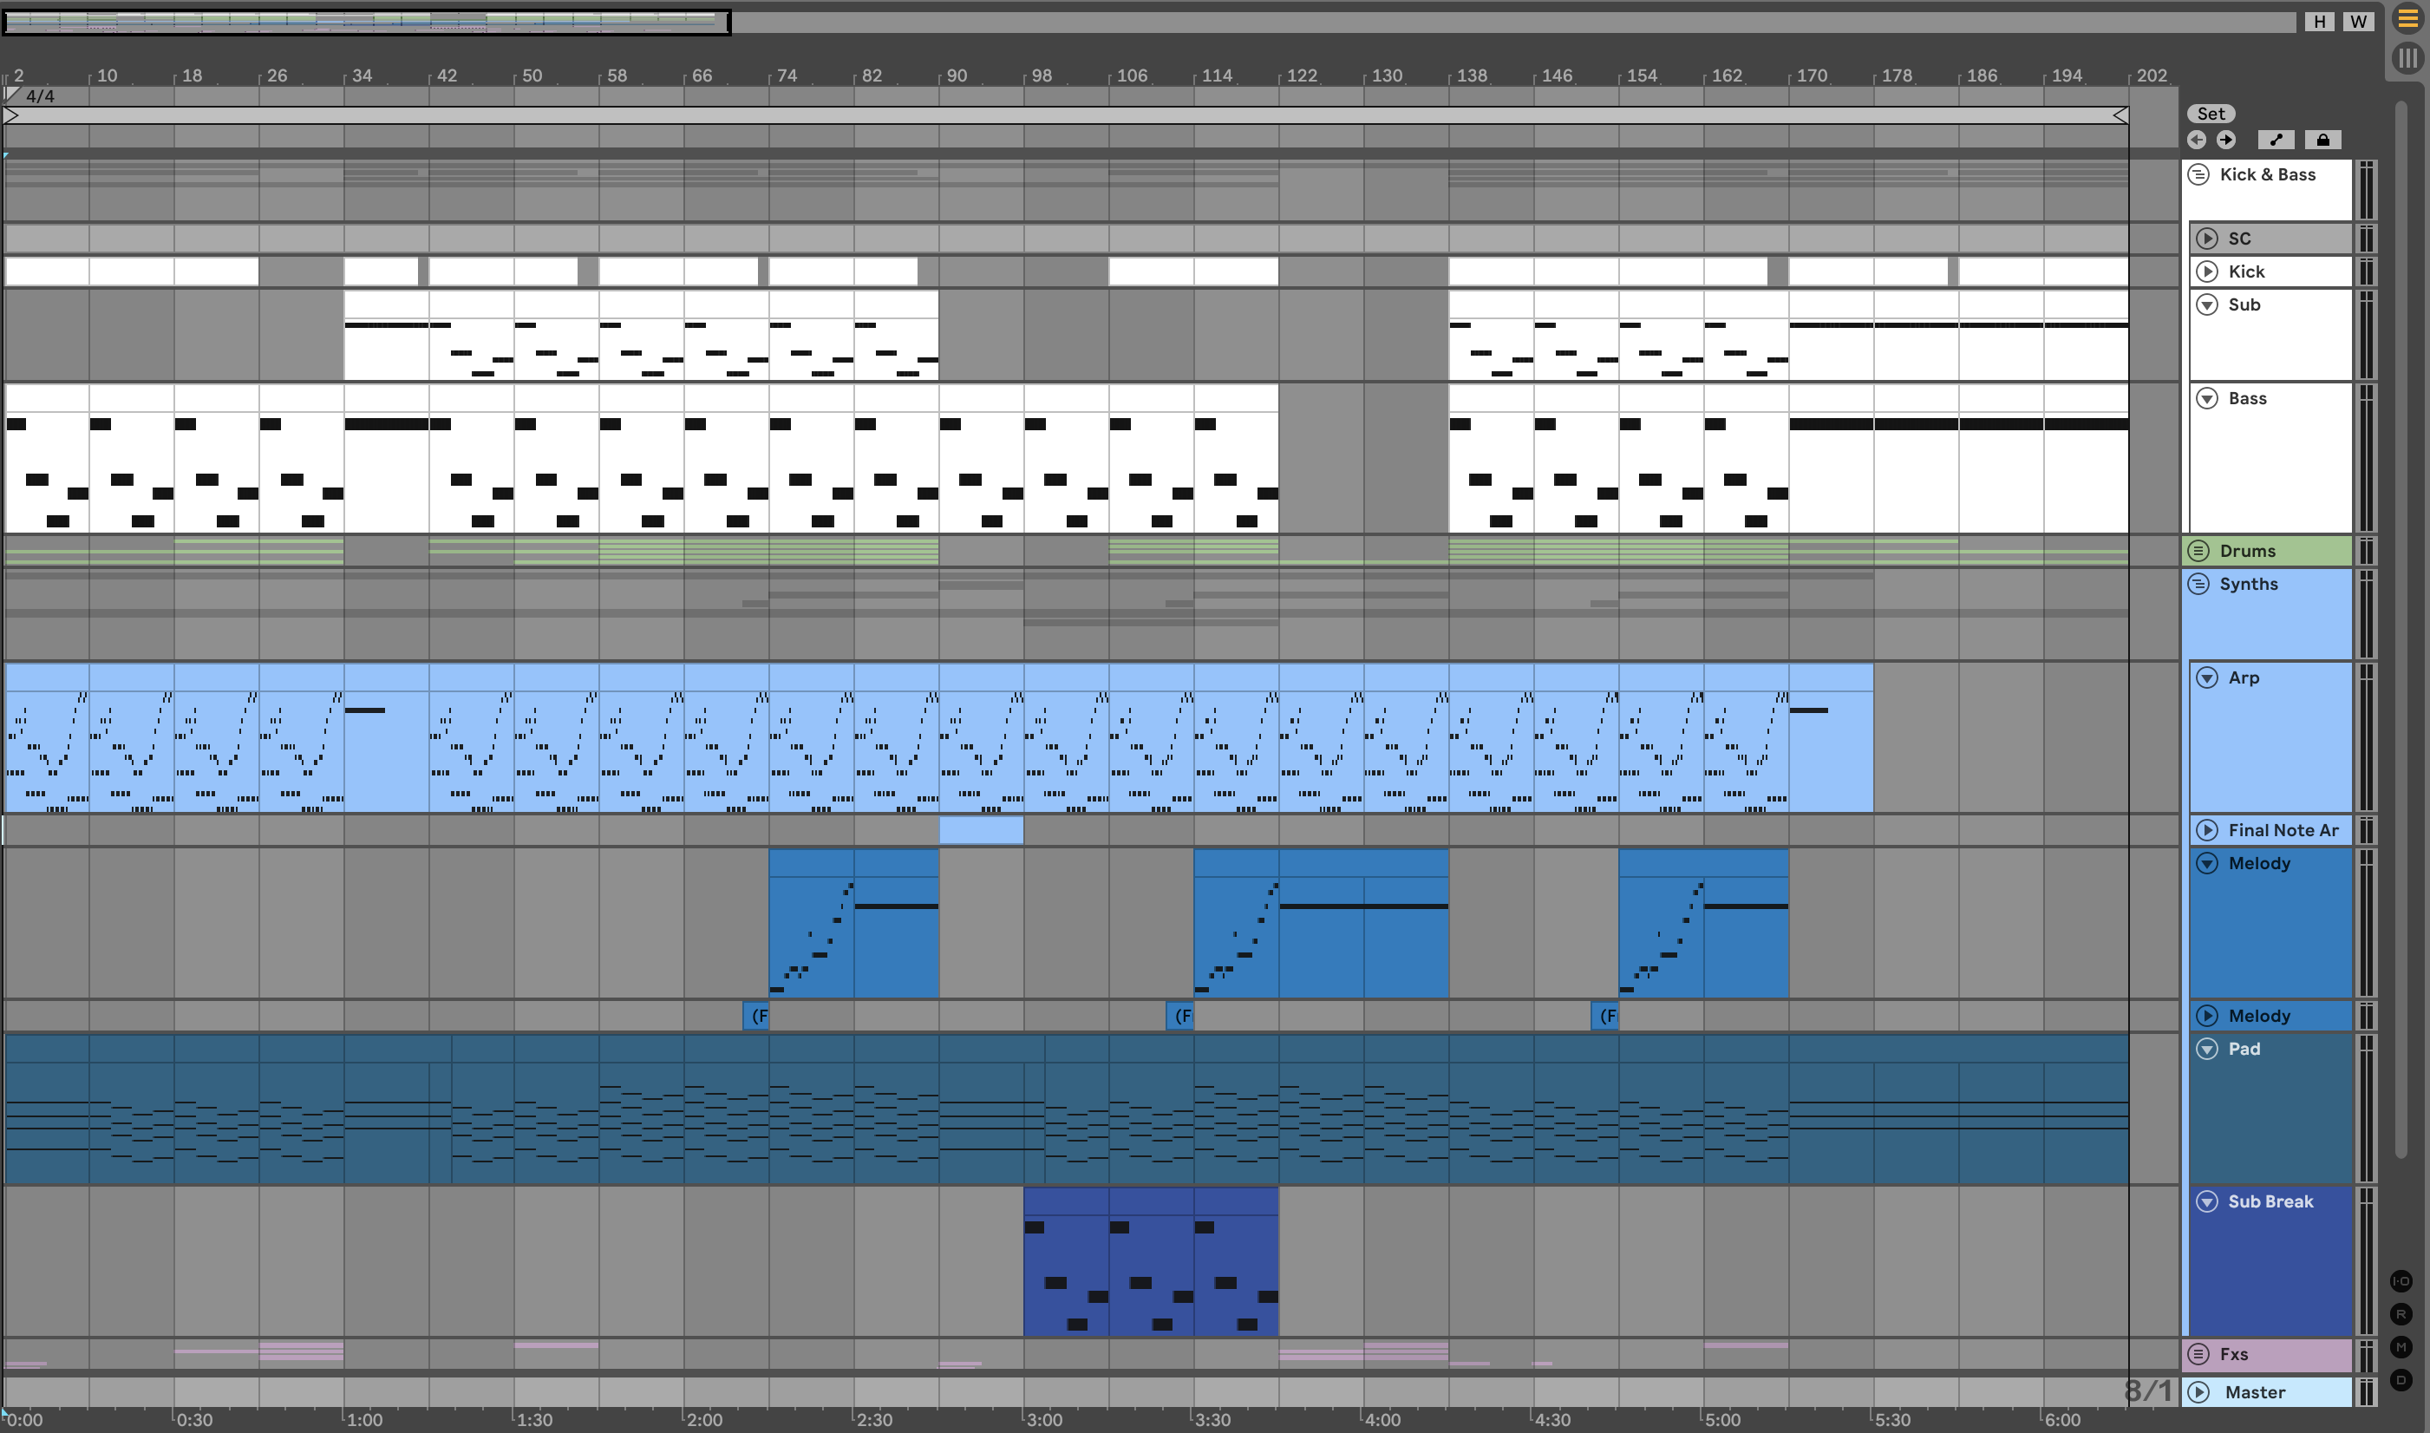Click the lock envelopes button

point(2322,140)
